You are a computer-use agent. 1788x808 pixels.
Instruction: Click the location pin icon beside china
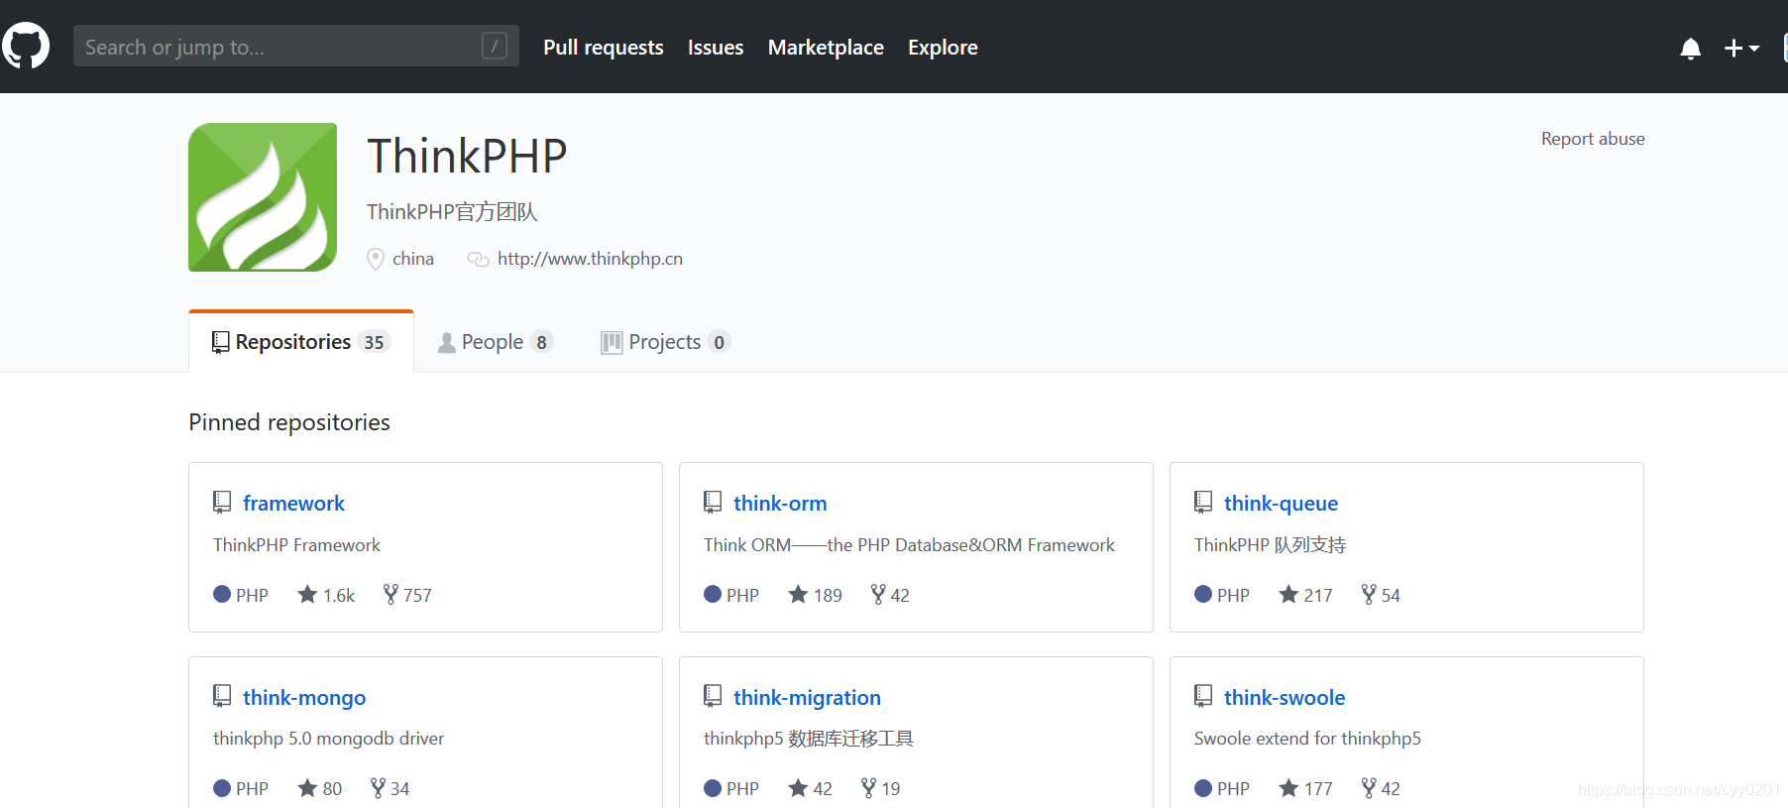point(376,259)
